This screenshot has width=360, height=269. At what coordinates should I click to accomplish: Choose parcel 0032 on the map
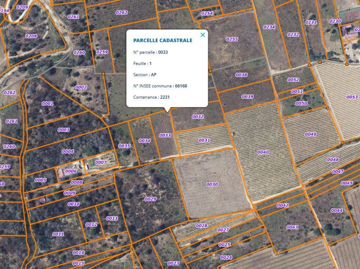(x=198, y=117)
